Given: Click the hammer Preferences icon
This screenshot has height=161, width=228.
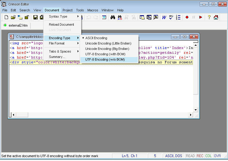Looking at the screenshot, I should (156, 17).
